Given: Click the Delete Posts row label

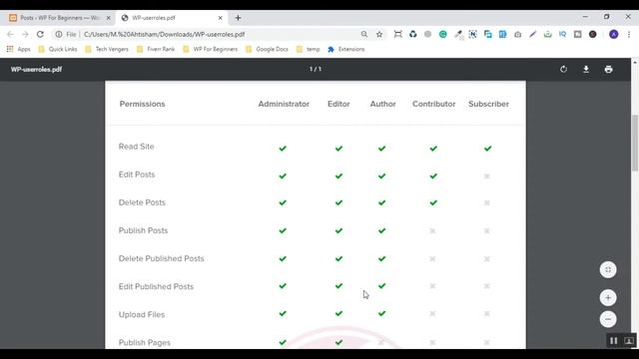Looking at the screenshot, I should point(142,202).
